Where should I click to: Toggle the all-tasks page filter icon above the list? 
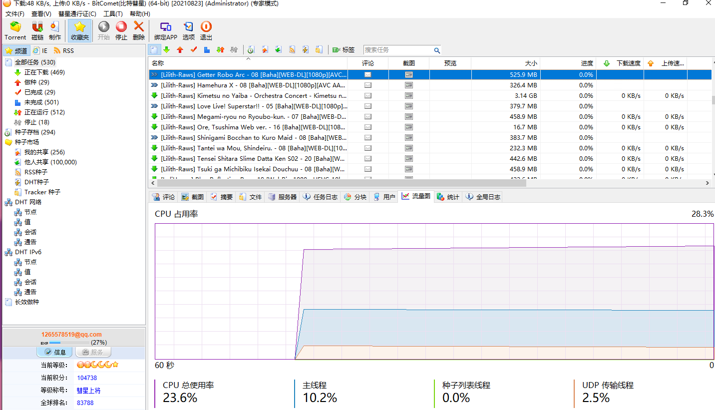[x=154, y=50]
